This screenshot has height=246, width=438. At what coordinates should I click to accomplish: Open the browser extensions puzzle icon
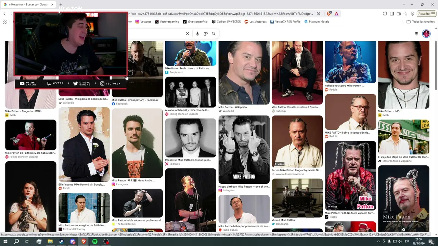tap(385, 14)
